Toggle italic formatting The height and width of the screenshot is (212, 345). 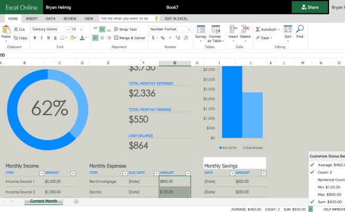point(41,38)
